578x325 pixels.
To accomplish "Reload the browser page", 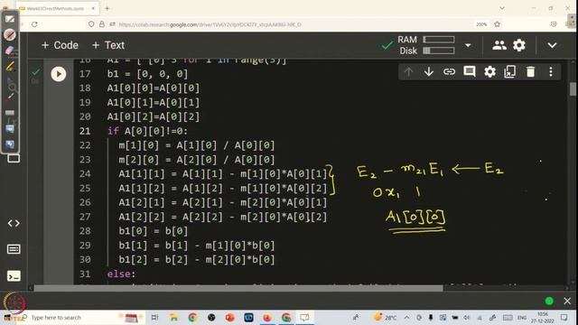I will [x=34, y=24].
